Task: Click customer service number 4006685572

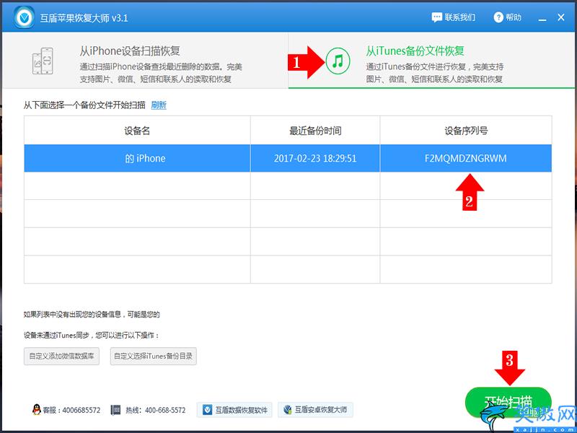Action: (x=82, y=410)
